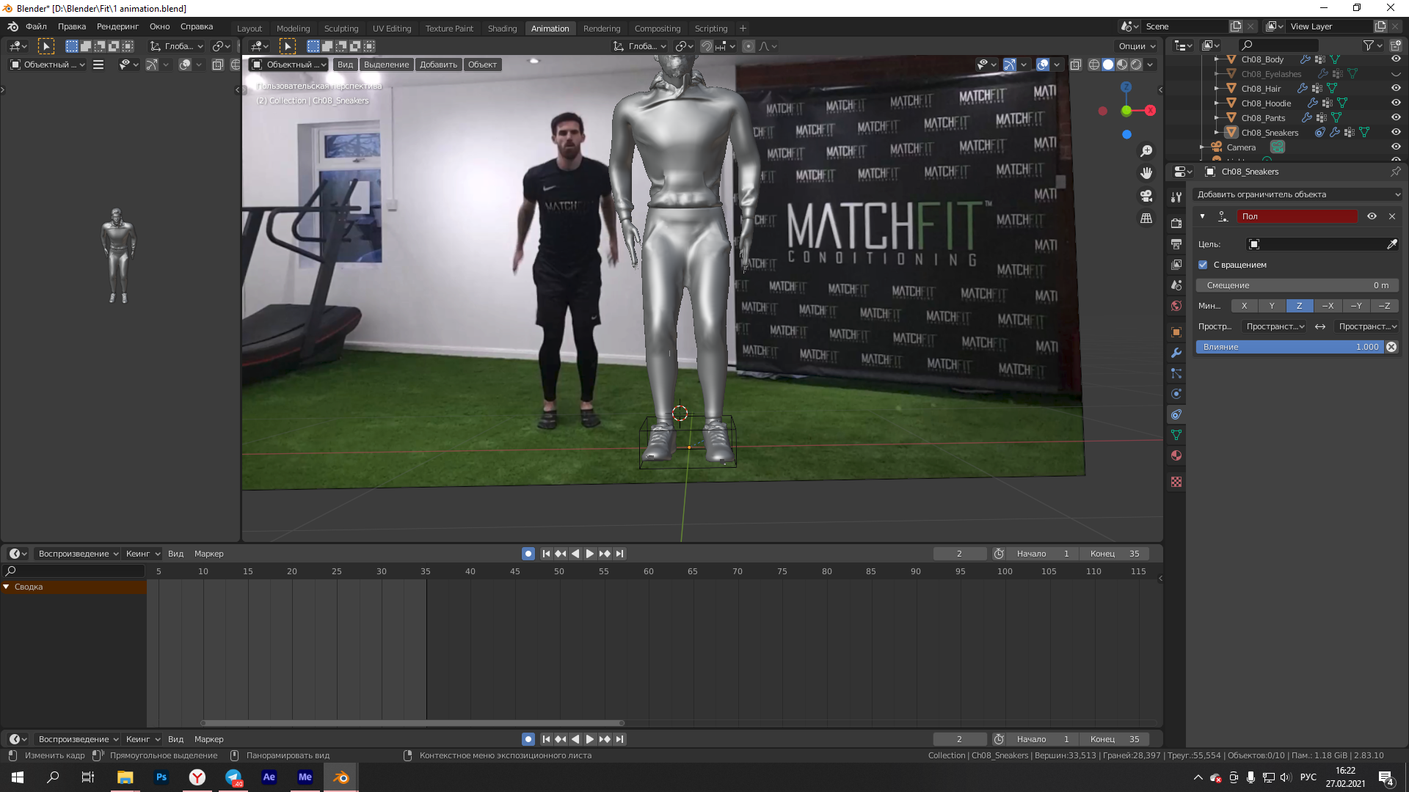Viewport: 1409px width, 792px height.
Task: Click the Влияние influence slider
Action: 1290,347
